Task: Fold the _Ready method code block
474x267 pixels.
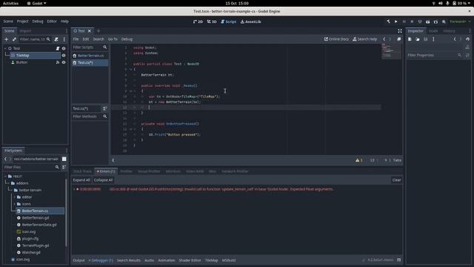Action: click(x=131, y=91)
